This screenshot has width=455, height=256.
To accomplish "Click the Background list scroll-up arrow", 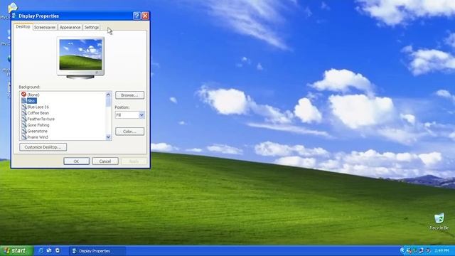I will coord(108,95).
